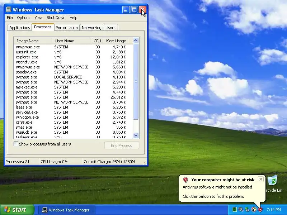Select the svchost.exe row using 26,312 K

pyautogui.click(x=73, y=97)
